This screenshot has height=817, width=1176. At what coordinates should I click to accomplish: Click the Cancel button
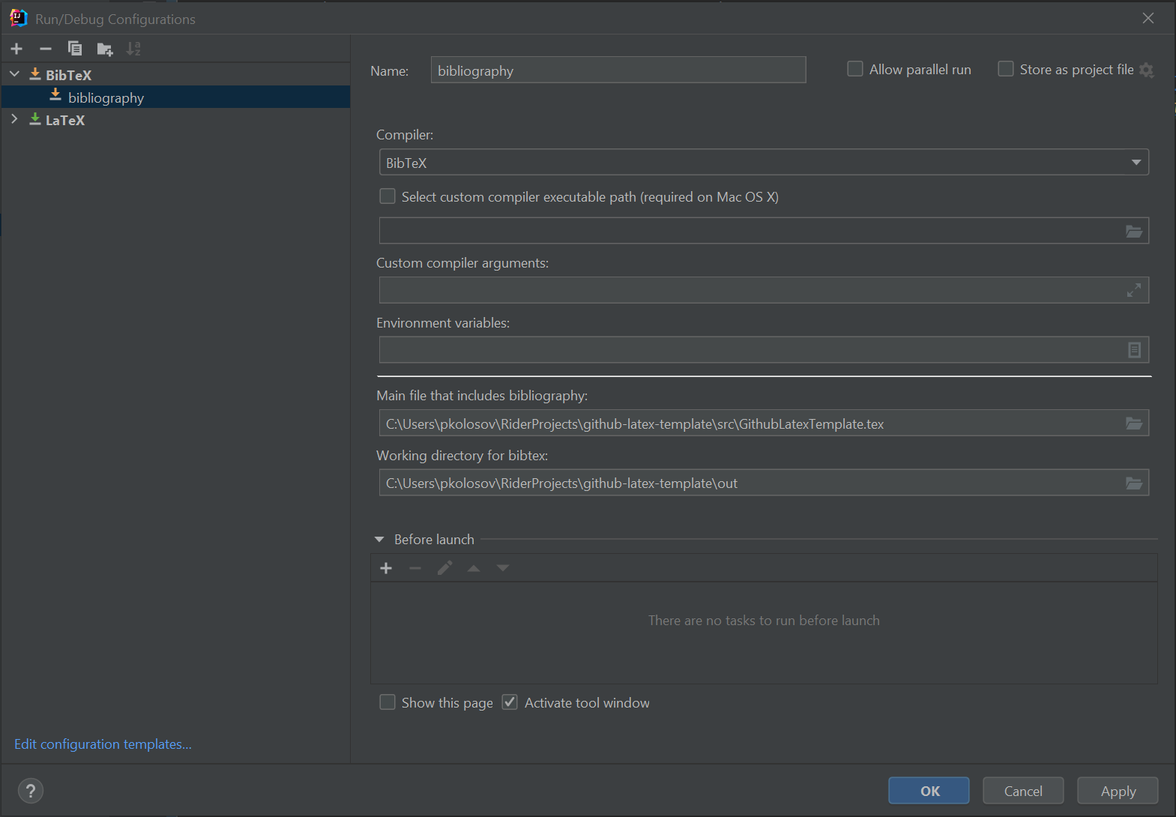1023,791
